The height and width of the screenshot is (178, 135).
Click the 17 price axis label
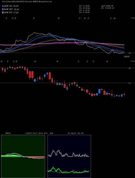coord(129,83)
